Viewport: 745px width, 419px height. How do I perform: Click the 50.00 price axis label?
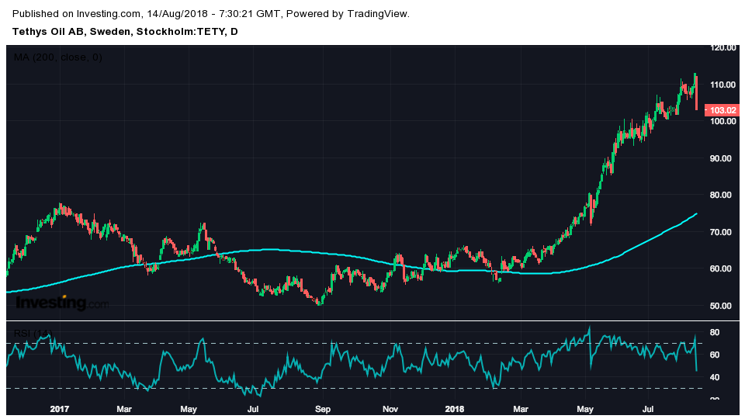click(721, 306)
